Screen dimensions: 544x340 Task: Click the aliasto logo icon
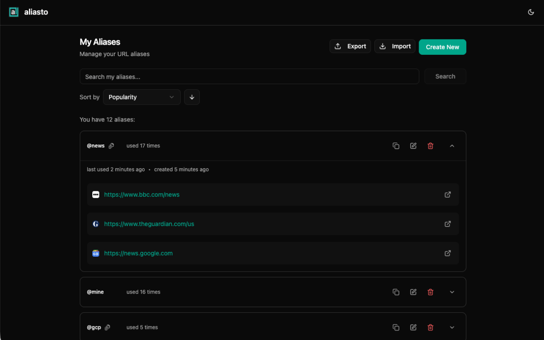(x=14, y=12)
